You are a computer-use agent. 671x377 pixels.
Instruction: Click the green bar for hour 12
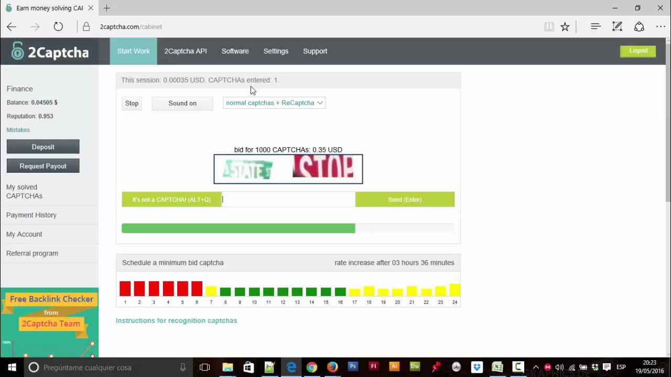click(283, 292)
